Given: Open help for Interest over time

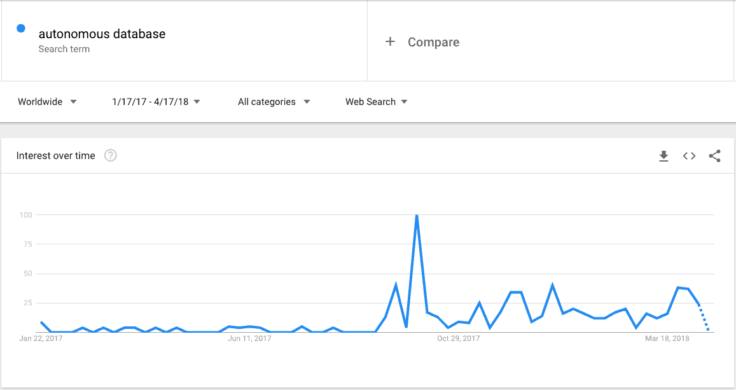Looking at the screenshot, I should pyautogui.click(x=110, y=155).
